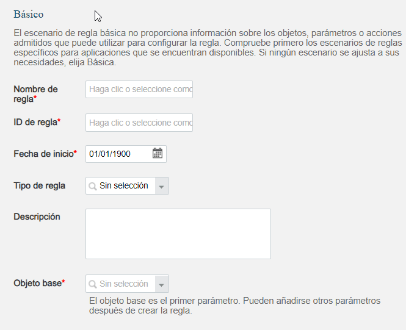The width and height of the screenshot is (406, 330).
Task: Click the 'ID de regla' label
Action: pos(37,122)
